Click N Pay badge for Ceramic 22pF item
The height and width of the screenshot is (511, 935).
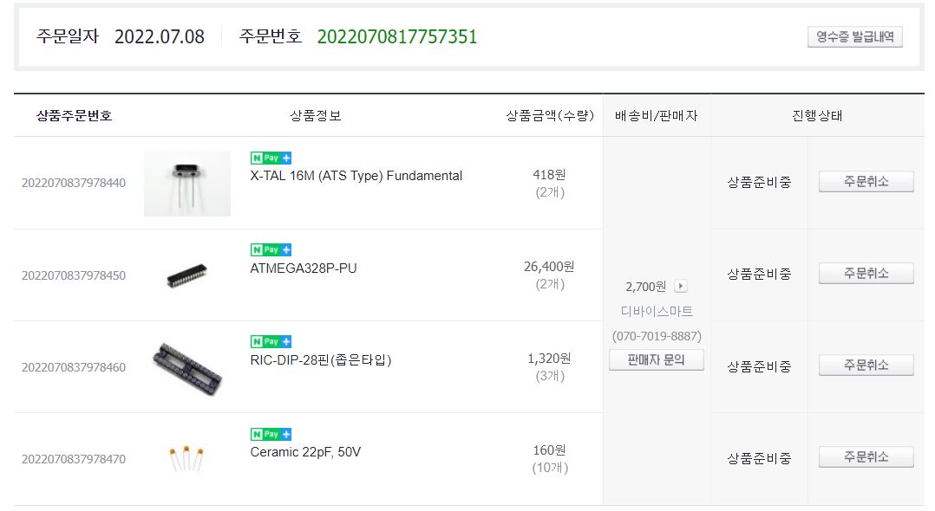click(x=271, y=434)
